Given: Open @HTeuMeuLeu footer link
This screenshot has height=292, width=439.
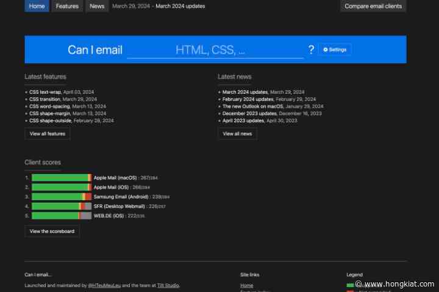Looking at the screenshot, I should point(104,285).
